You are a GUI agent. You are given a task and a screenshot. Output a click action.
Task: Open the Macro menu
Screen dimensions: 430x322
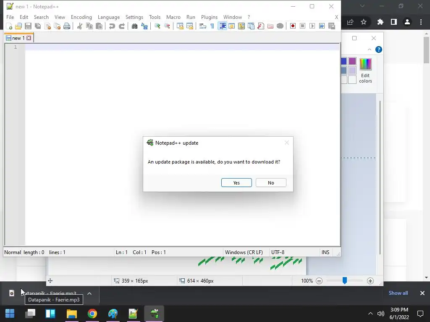point(173,17)
